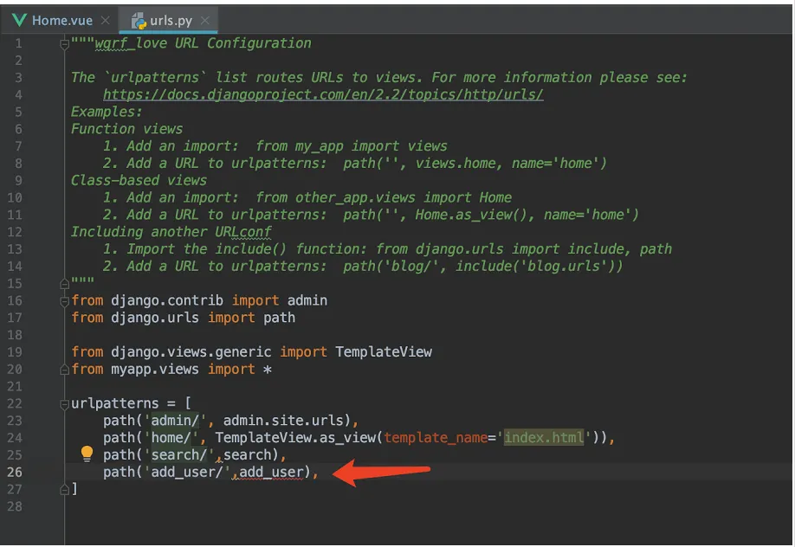Image resolution: width=795 pixels, height=547 pixels.
Task: Click 'django.contrib' on line 16
Action: tap(167, 300)
